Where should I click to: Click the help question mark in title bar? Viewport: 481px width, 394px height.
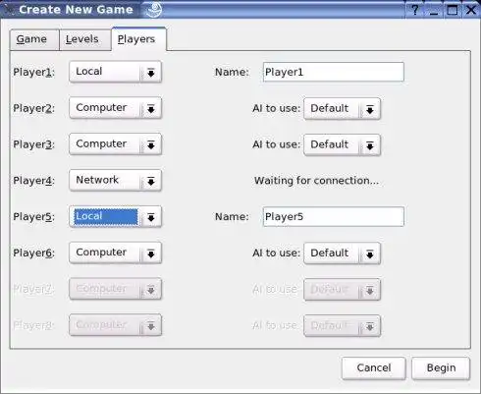[415, 10]
